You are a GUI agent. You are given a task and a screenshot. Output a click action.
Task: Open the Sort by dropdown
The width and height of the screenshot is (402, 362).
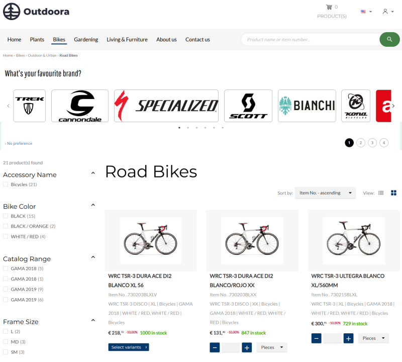point(325,193)
